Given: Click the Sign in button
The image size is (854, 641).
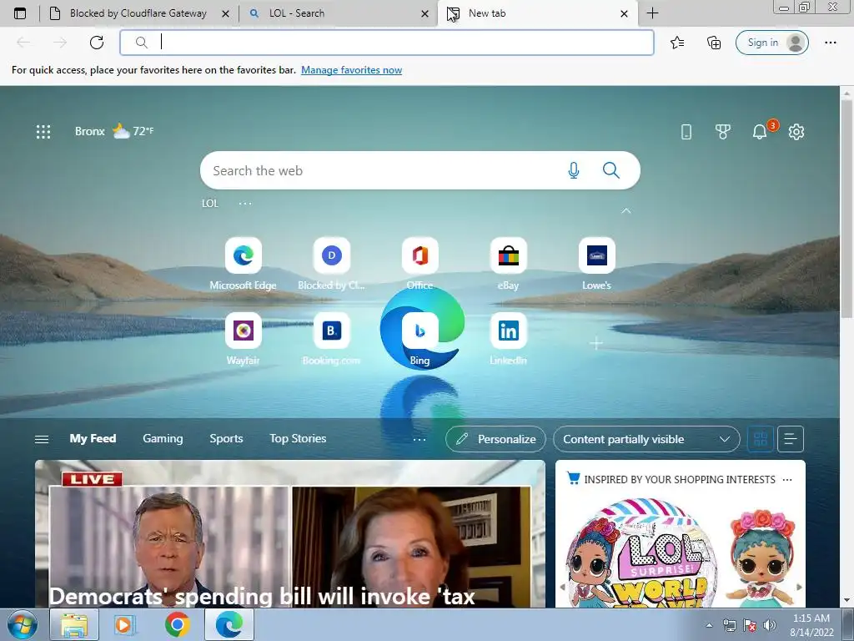Looking at the screenshot, I should coord(771,43).
